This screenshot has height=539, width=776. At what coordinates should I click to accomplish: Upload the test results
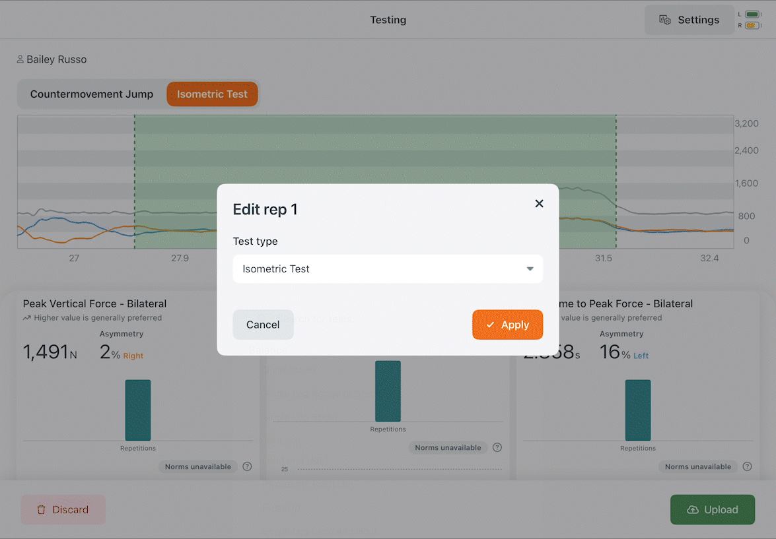click(x=712, y=509)
